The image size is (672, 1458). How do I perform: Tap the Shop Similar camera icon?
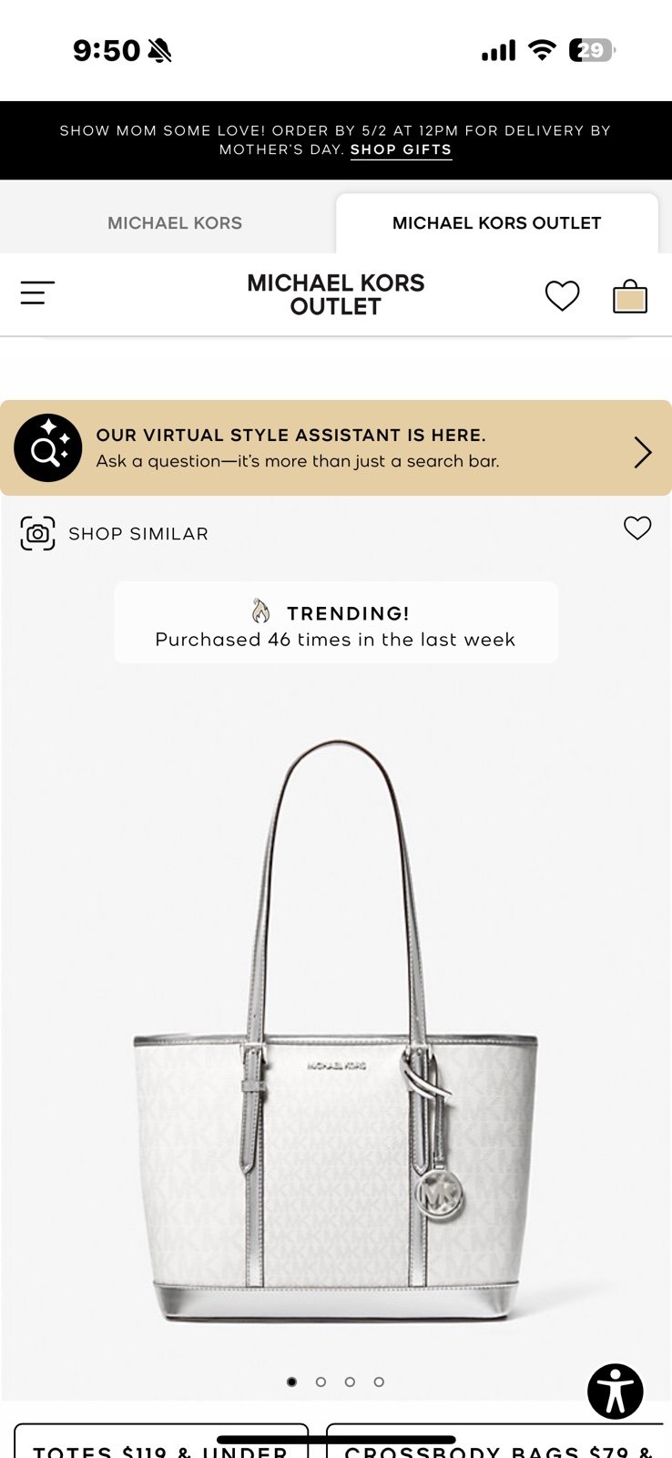click(38, 533)
